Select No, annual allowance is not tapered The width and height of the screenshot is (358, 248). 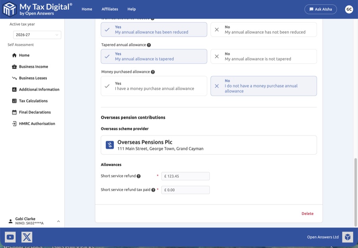click(263, 56)
